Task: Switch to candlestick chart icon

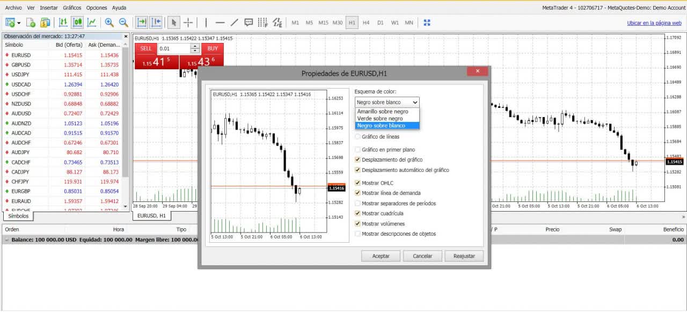Action: tap(77, 23)
